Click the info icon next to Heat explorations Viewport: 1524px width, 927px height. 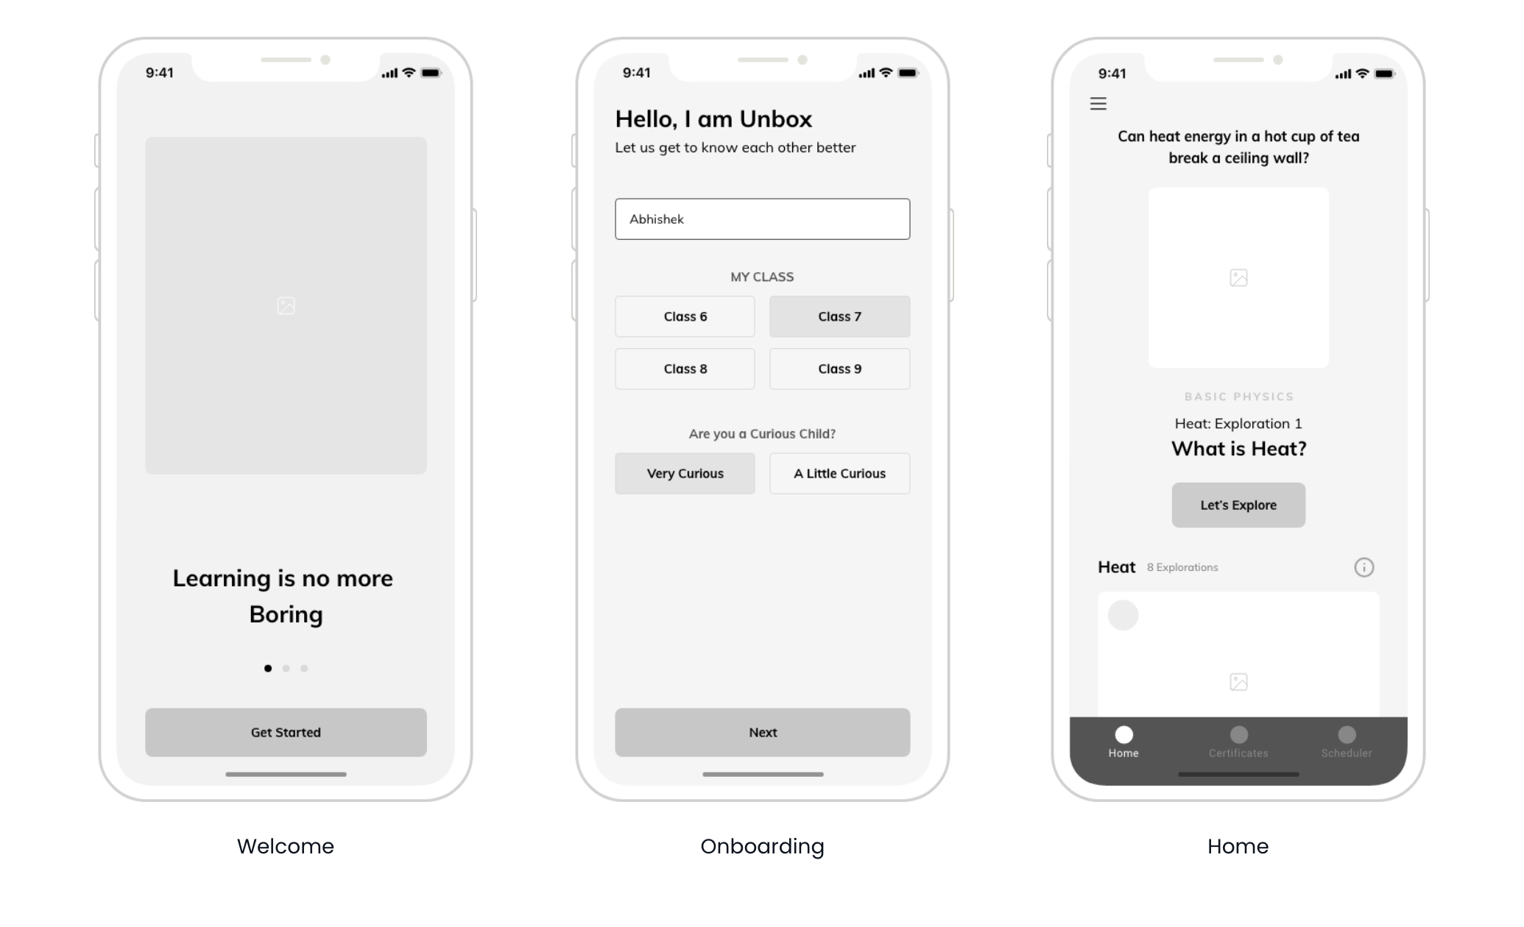pos(1364,566)
